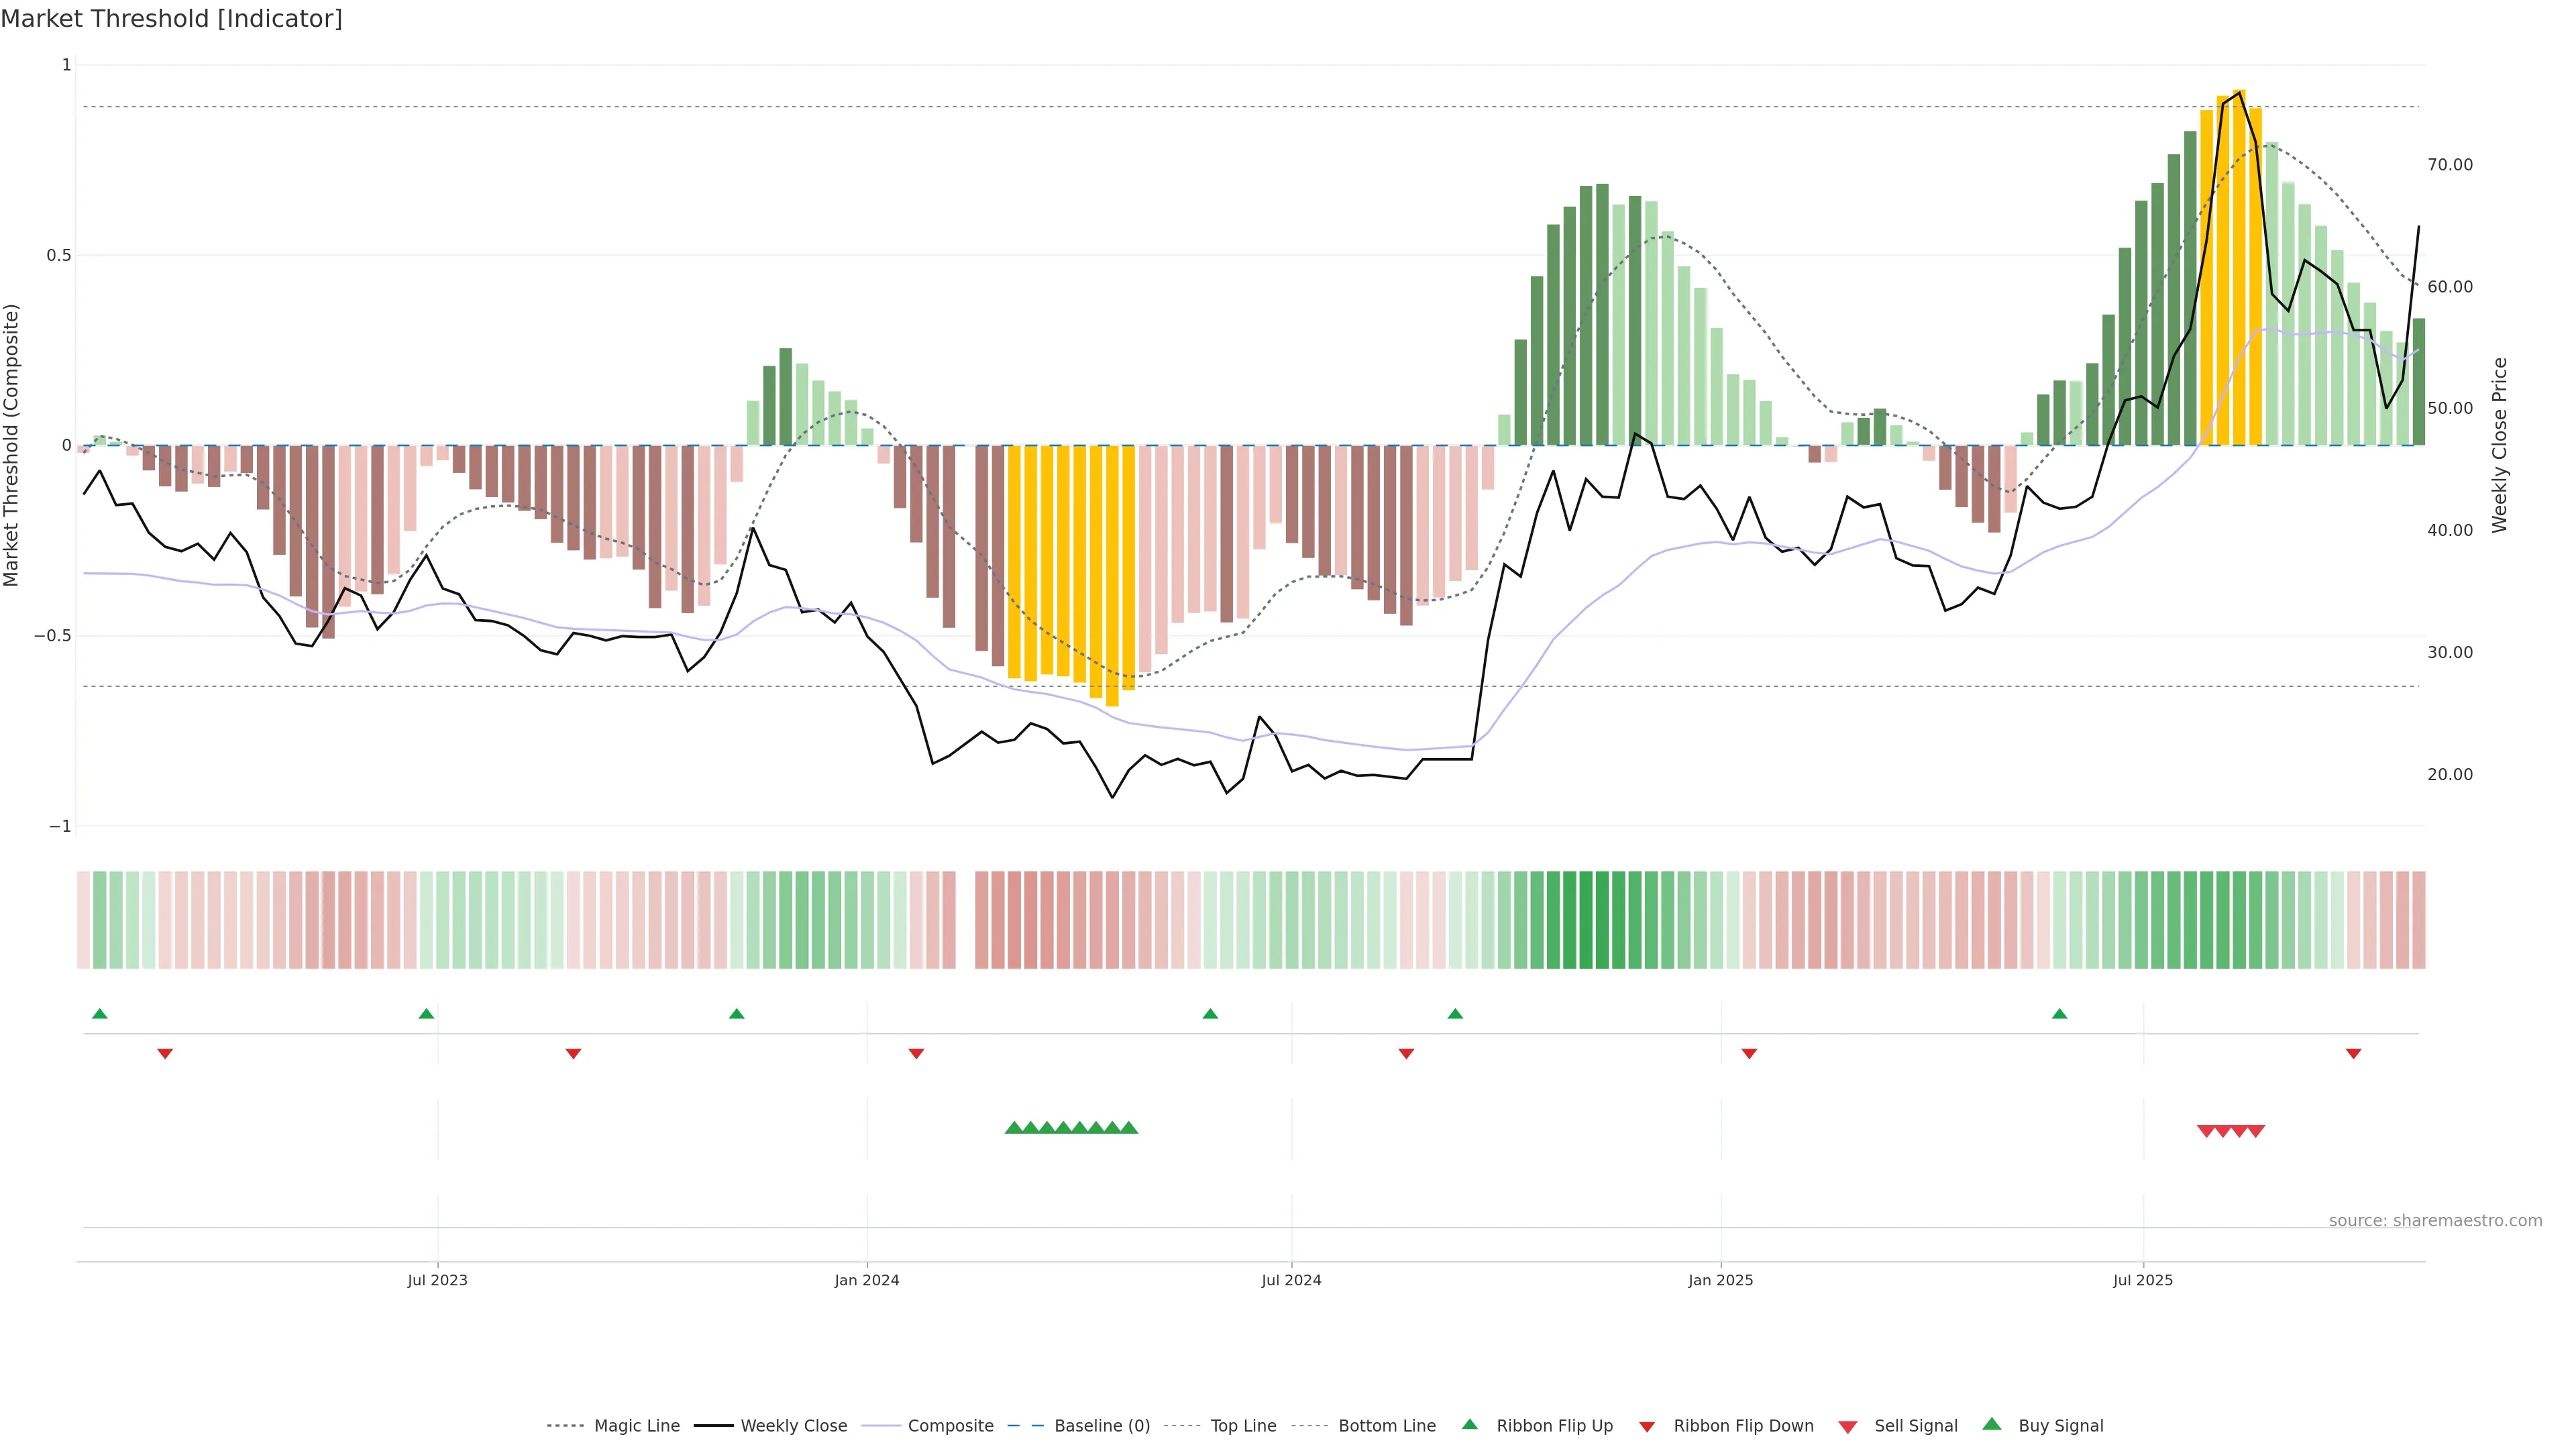This screenshot has width=2576, height=1449.
Task: Toggle the Composite line legend entry
Action: pos(950,1426)
